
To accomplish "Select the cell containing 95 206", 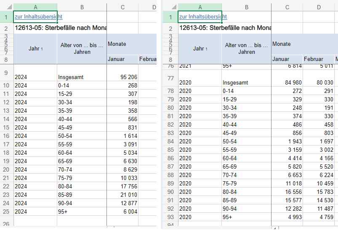I will tap(122, 77).
